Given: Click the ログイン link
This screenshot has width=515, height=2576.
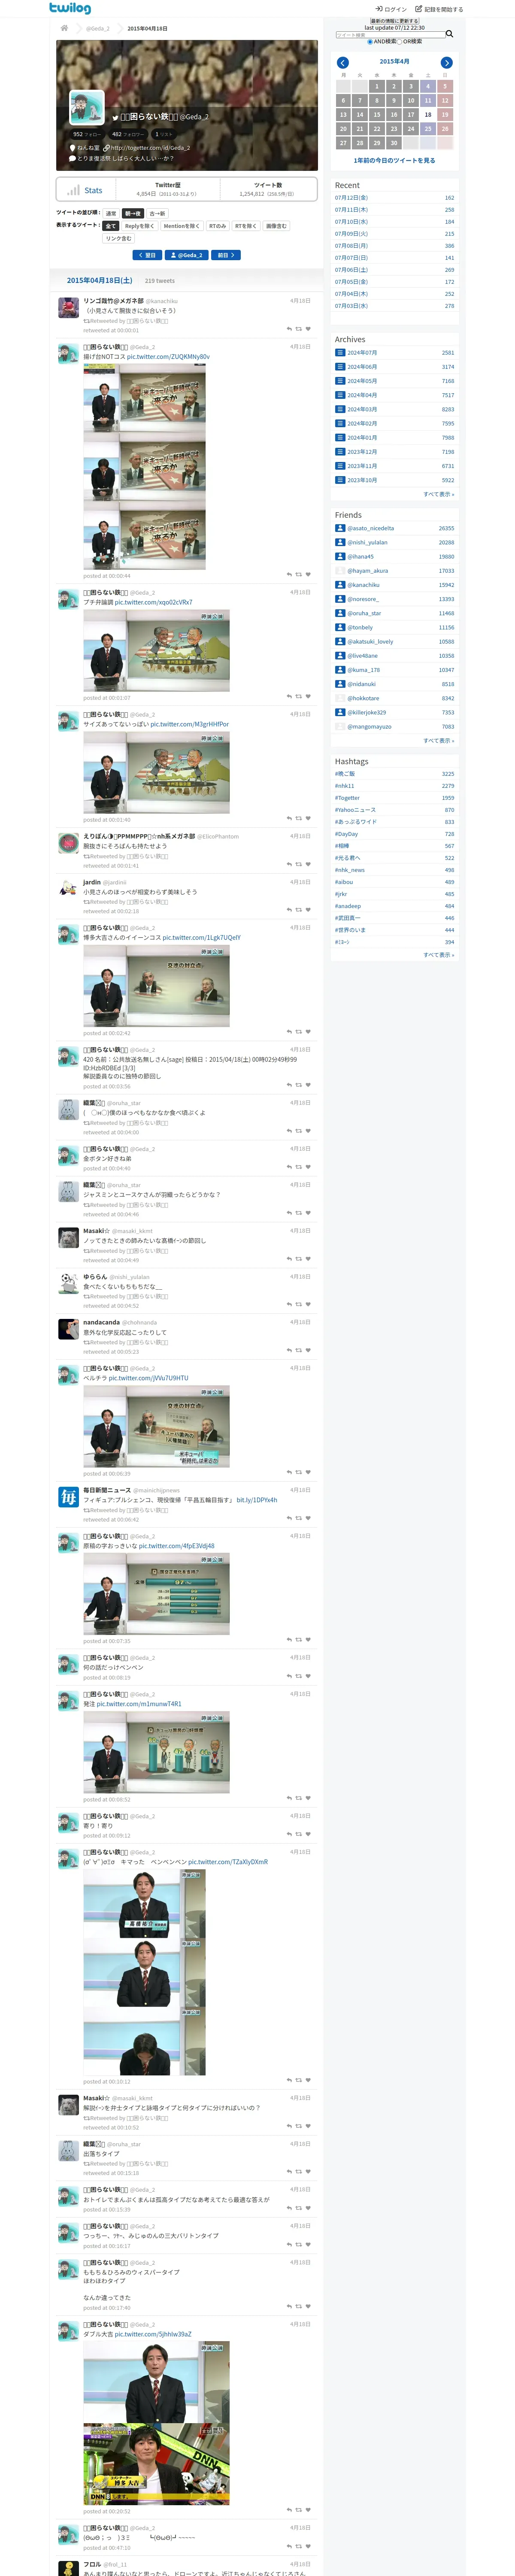Looking at the screenshot, I should [x=391, y=9].
